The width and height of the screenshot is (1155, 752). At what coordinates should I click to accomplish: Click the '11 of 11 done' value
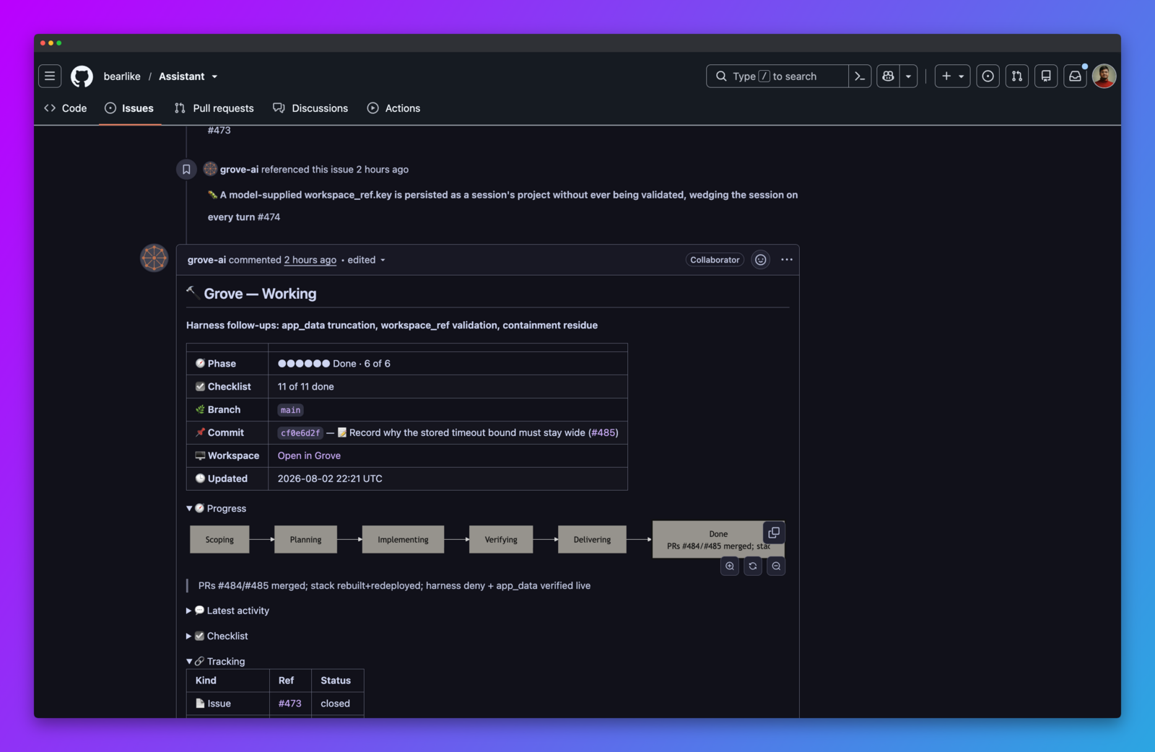pyautogui.click(x=306, y=387)
